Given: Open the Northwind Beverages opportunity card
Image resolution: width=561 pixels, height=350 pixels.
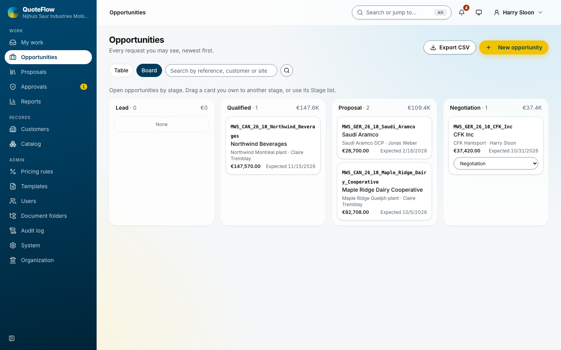Looking at the screenshot, I should pos(273,145).
